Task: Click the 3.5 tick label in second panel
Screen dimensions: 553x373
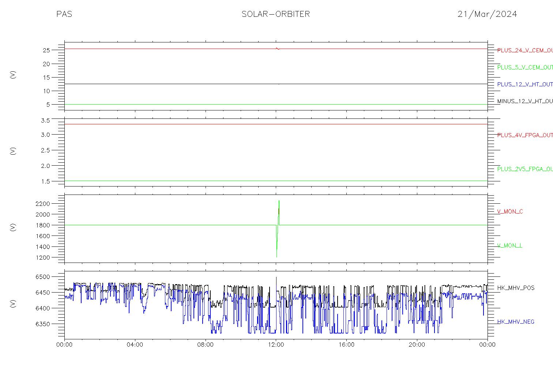Action: [x=45, y=120]
